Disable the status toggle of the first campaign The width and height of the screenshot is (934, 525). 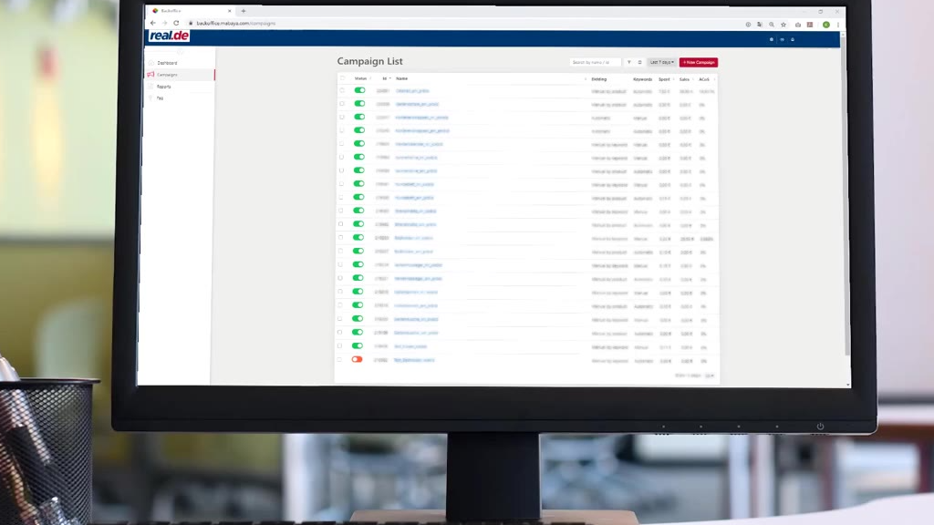[359, 90]
